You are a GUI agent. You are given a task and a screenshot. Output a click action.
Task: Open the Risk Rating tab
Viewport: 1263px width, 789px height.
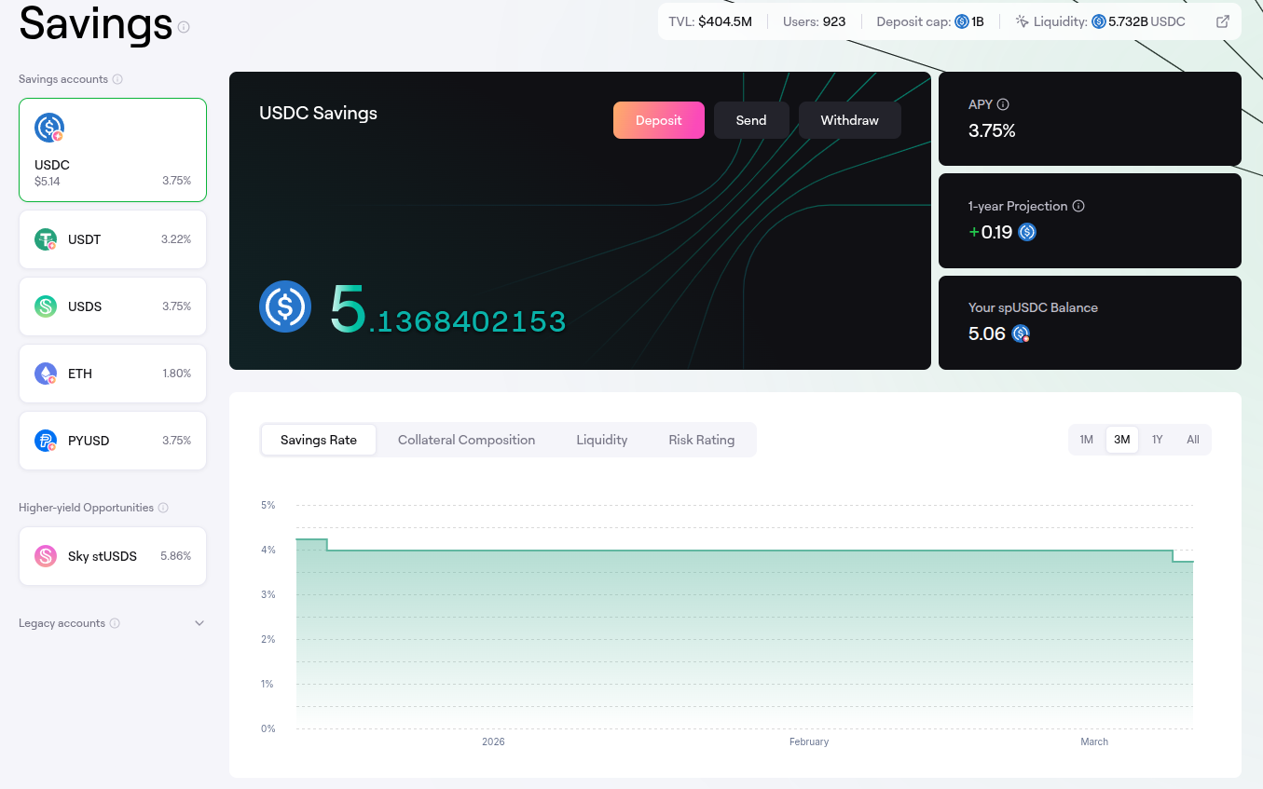[x=701, y=440]
